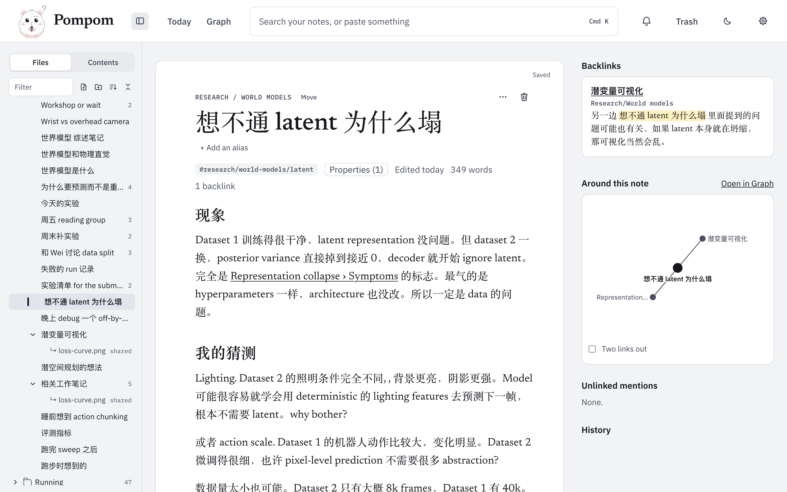Focus the search notes field

pyautogui.click(x=433, y=22)
